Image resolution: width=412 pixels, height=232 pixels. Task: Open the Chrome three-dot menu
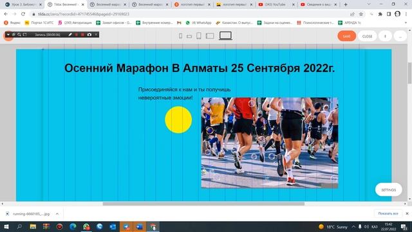click(406, 14)
